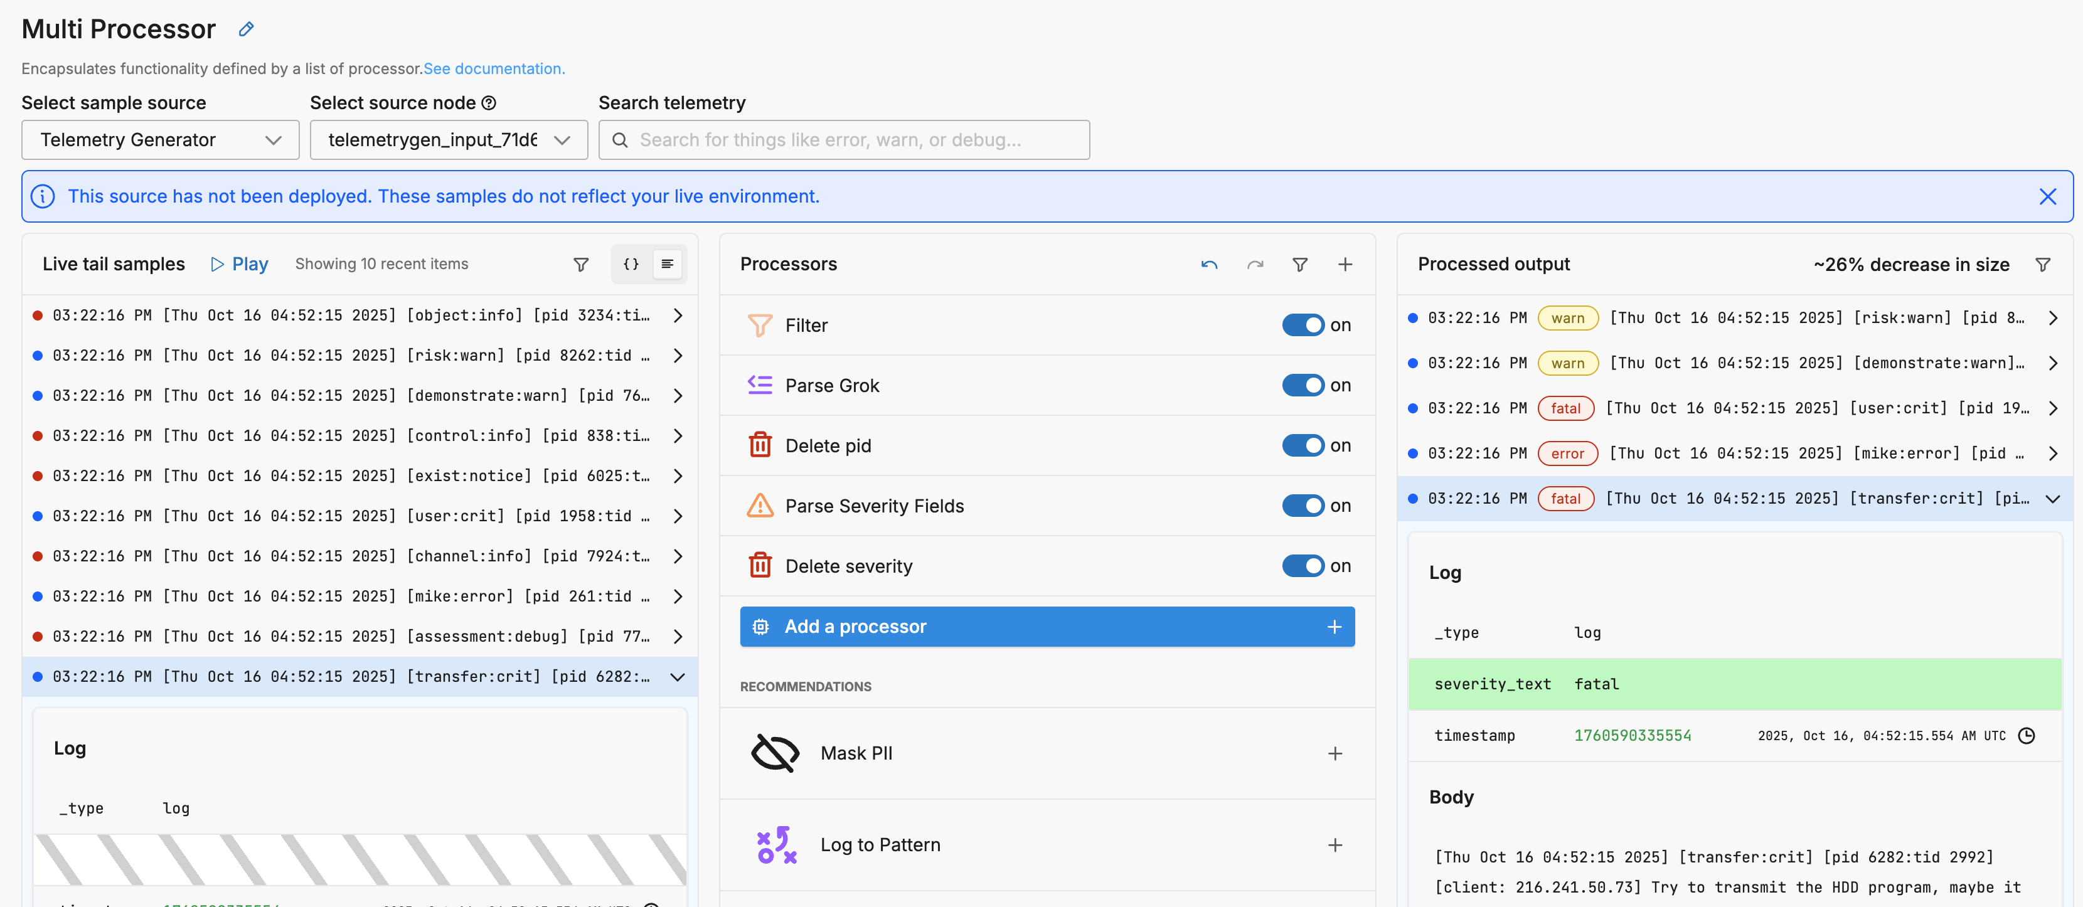This screenshot has width=2083, height=907.
Task: Click the redo arrow in Processors panel
Action: (x=1254, y=264)
